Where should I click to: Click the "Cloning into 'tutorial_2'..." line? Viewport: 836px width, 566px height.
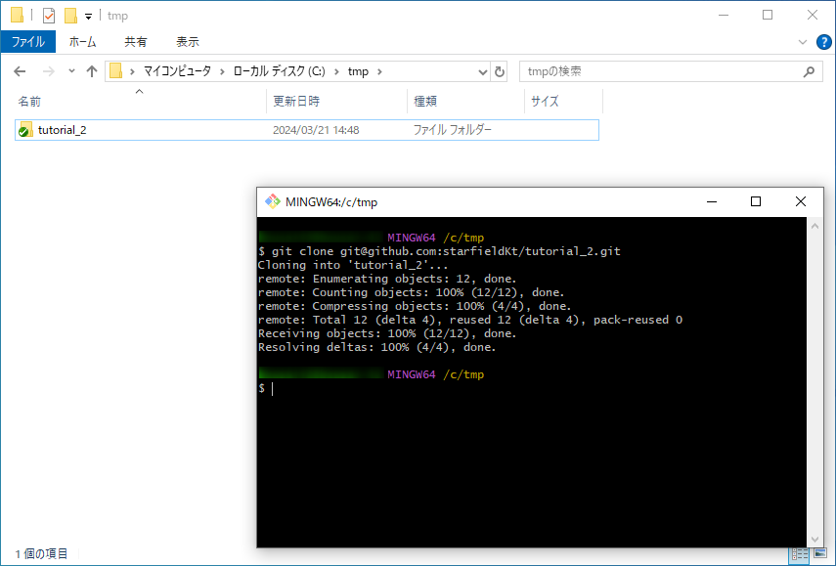[353, 265]
